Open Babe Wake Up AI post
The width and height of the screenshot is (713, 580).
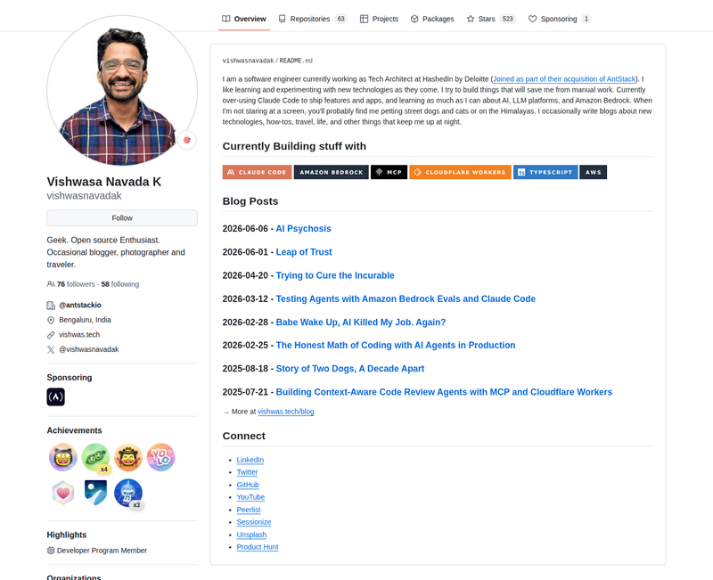click(361, 323)
